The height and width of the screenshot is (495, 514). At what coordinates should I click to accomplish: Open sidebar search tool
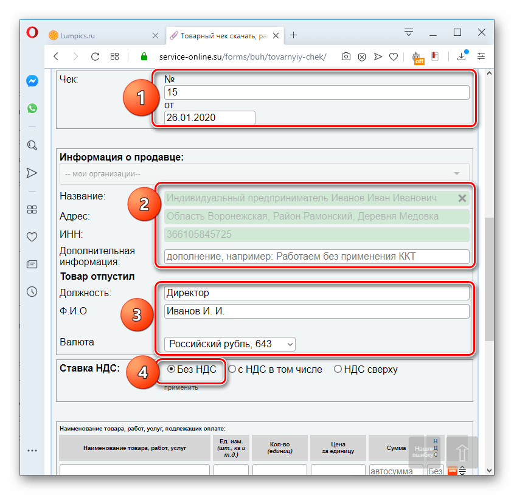pyautogui.click(x=32, y=145)
